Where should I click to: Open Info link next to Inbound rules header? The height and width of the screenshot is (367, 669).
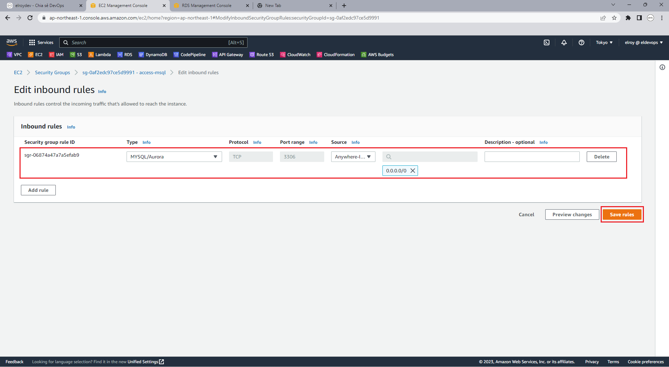click(71, 127)
